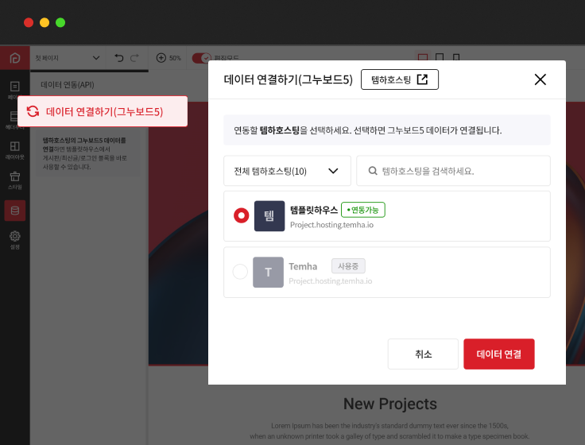
Task: Click the macOS green maximize dot
Action: [60, 23]
